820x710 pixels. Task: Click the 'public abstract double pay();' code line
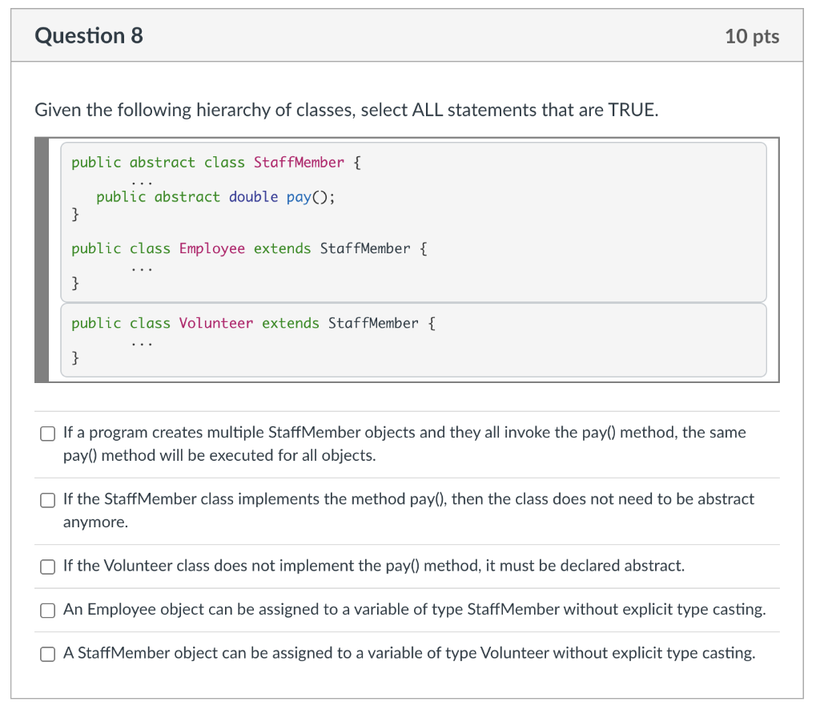215,197
